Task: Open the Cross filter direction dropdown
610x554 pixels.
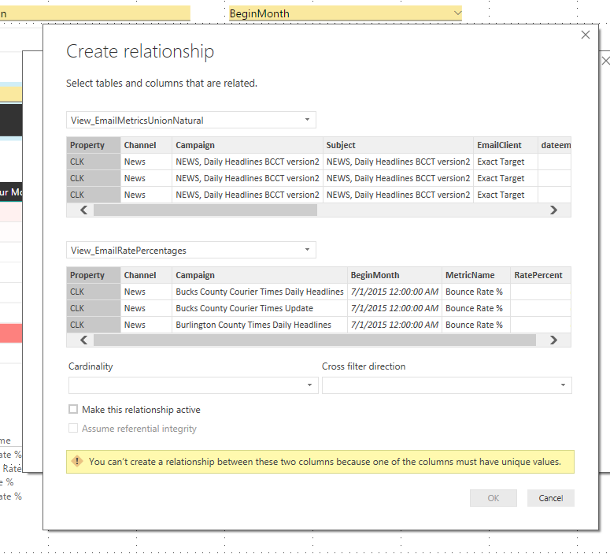Action: click(x=446, y=385)
